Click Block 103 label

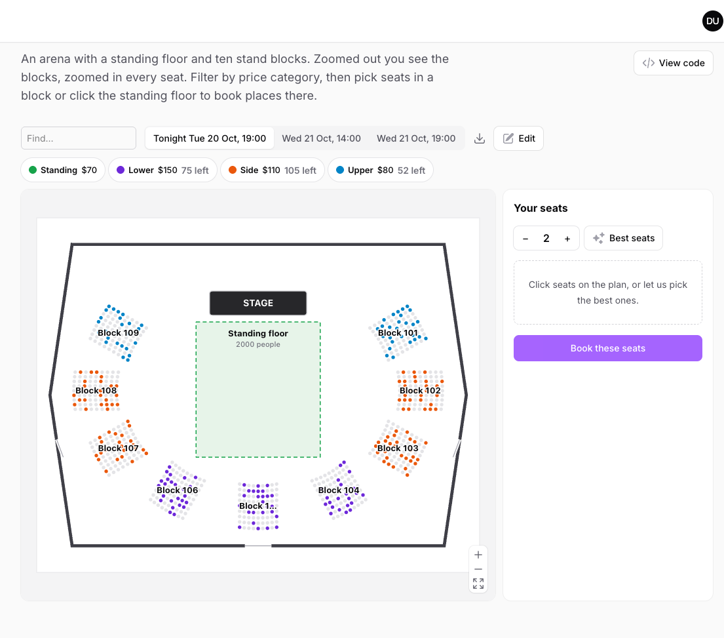[398, 448]
